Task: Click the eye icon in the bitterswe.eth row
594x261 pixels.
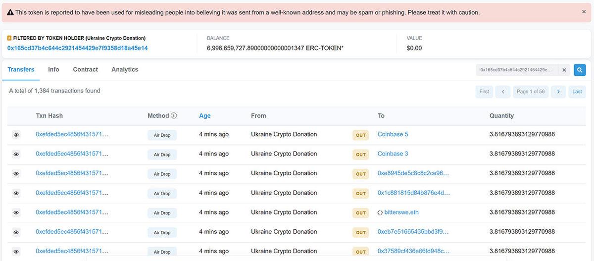Action: click(x=16, y=213)
